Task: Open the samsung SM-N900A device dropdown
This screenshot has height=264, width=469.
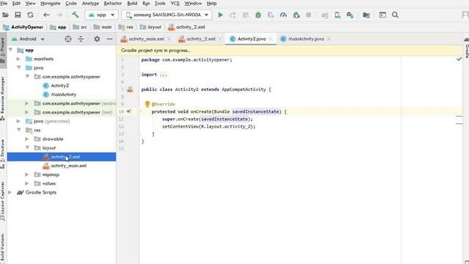Action: (166, 15)
